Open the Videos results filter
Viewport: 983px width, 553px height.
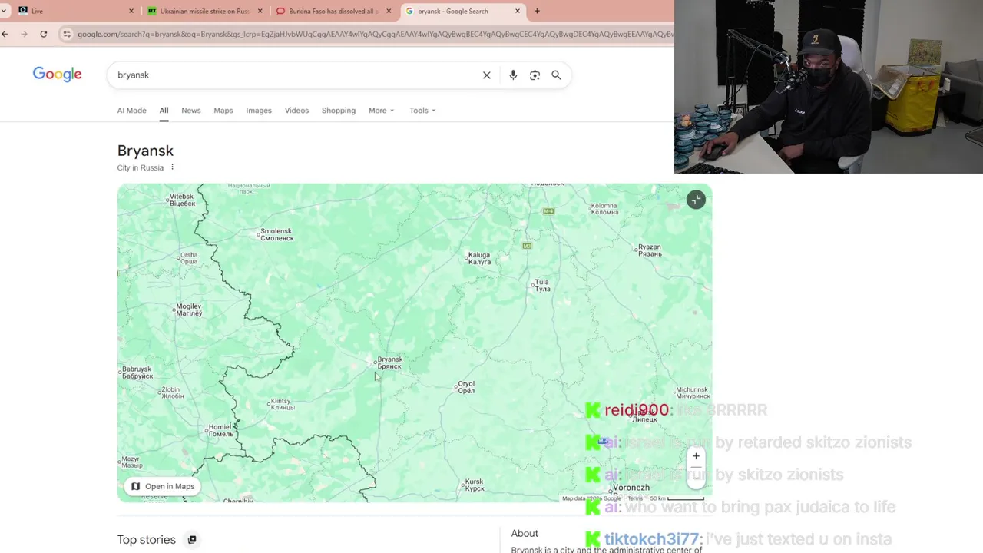296,111
